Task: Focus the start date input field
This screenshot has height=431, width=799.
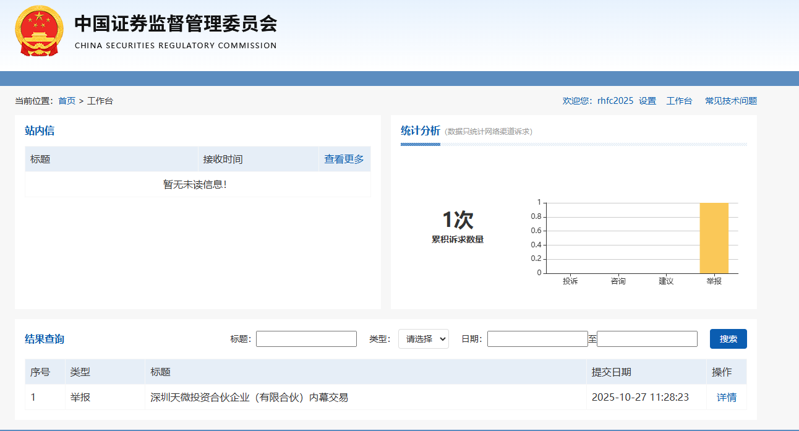Action: (537, 339)
